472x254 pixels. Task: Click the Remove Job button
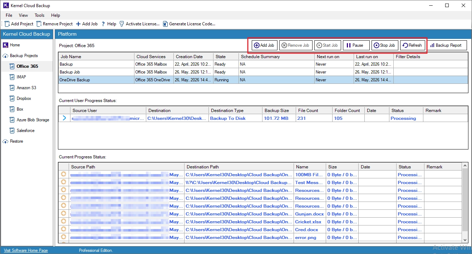(x=295, y=45)
